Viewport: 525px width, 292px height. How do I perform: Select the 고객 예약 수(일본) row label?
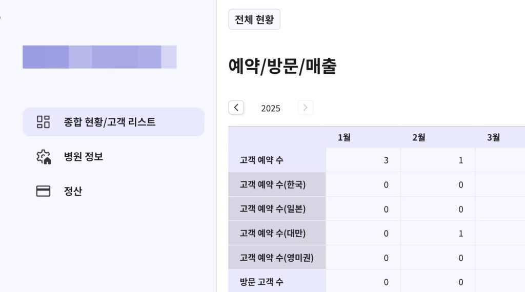coord(272,209)
